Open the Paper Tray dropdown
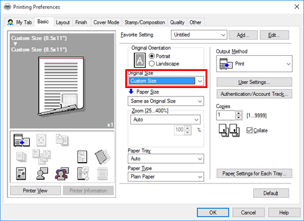 click(166, 158)
